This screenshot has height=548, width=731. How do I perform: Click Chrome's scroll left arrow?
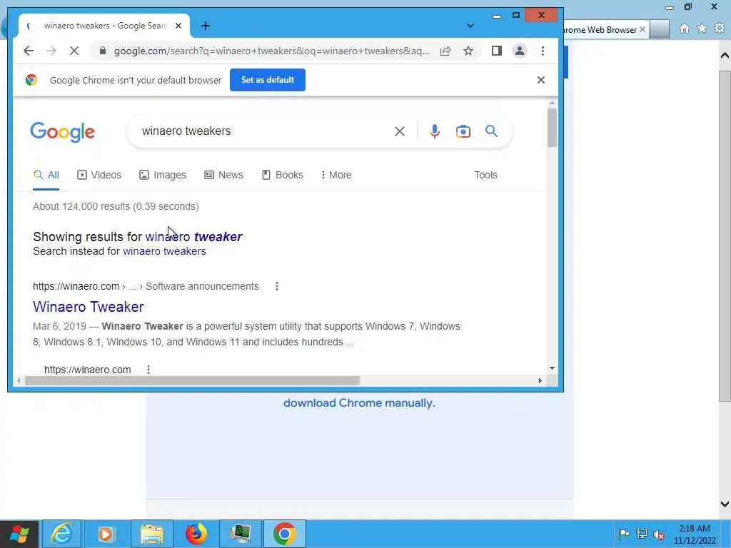click(18, 381)
